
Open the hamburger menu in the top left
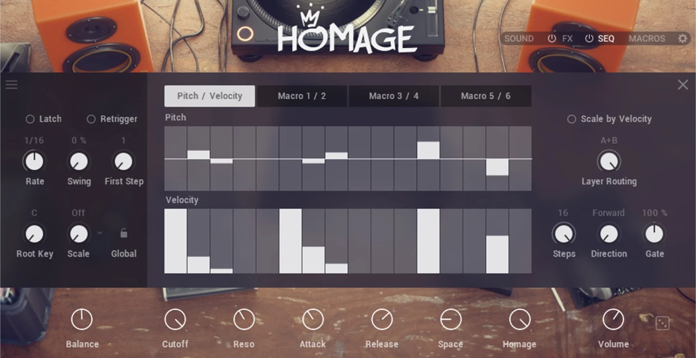click(x=11, y=84)
